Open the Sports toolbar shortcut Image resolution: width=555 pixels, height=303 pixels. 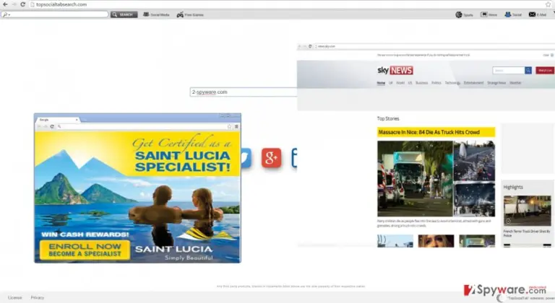tap(464, 14)
